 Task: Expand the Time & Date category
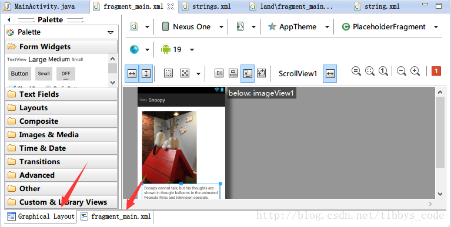(61, 148)
